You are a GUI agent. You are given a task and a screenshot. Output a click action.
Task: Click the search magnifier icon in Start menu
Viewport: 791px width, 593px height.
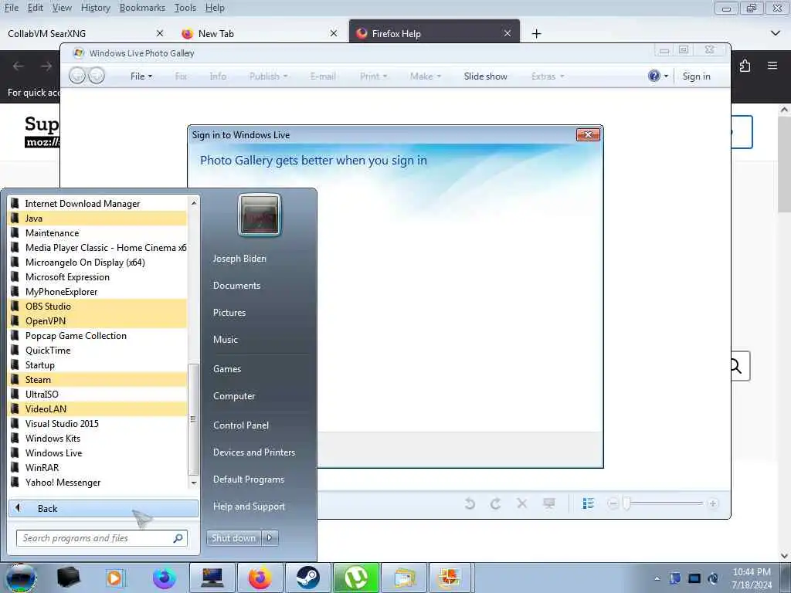[178, 538]
